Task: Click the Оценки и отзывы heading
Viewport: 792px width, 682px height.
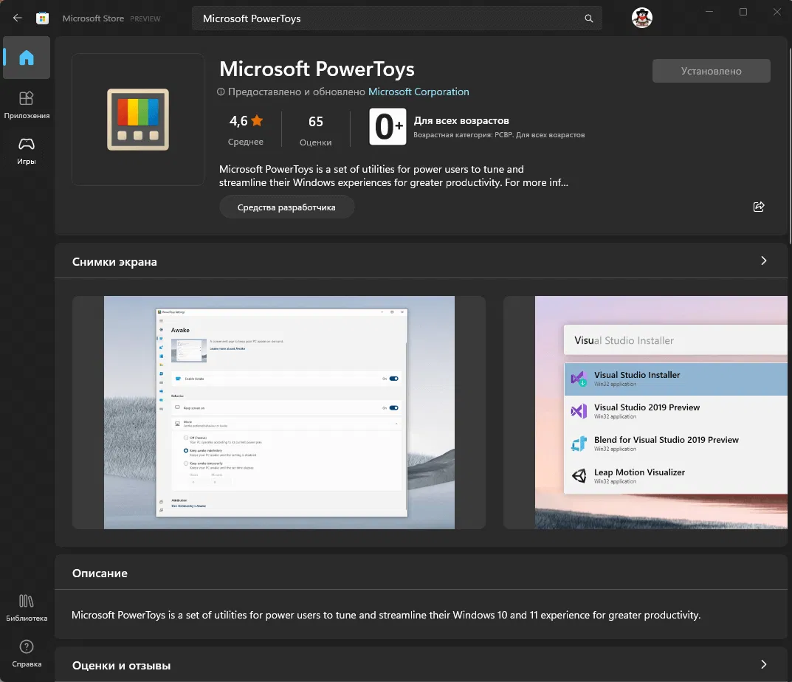Action: coord(121,665)
